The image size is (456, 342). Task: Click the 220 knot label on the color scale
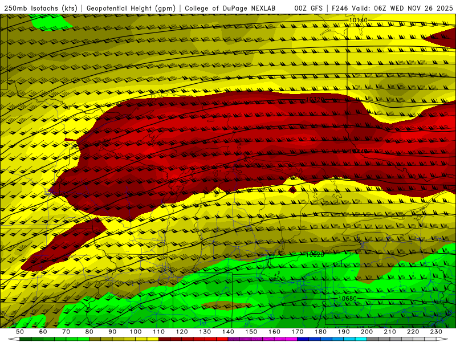[413, 332]
